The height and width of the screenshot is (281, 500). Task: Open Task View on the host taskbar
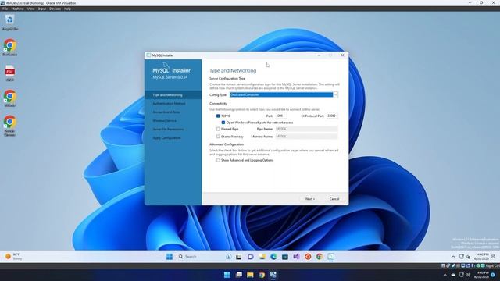(x=239, y=275)
